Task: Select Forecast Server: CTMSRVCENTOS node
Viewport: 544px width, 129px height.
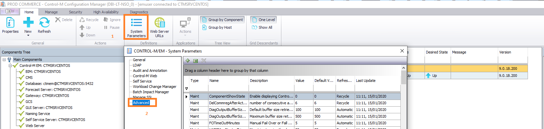Action: (53, 90)
